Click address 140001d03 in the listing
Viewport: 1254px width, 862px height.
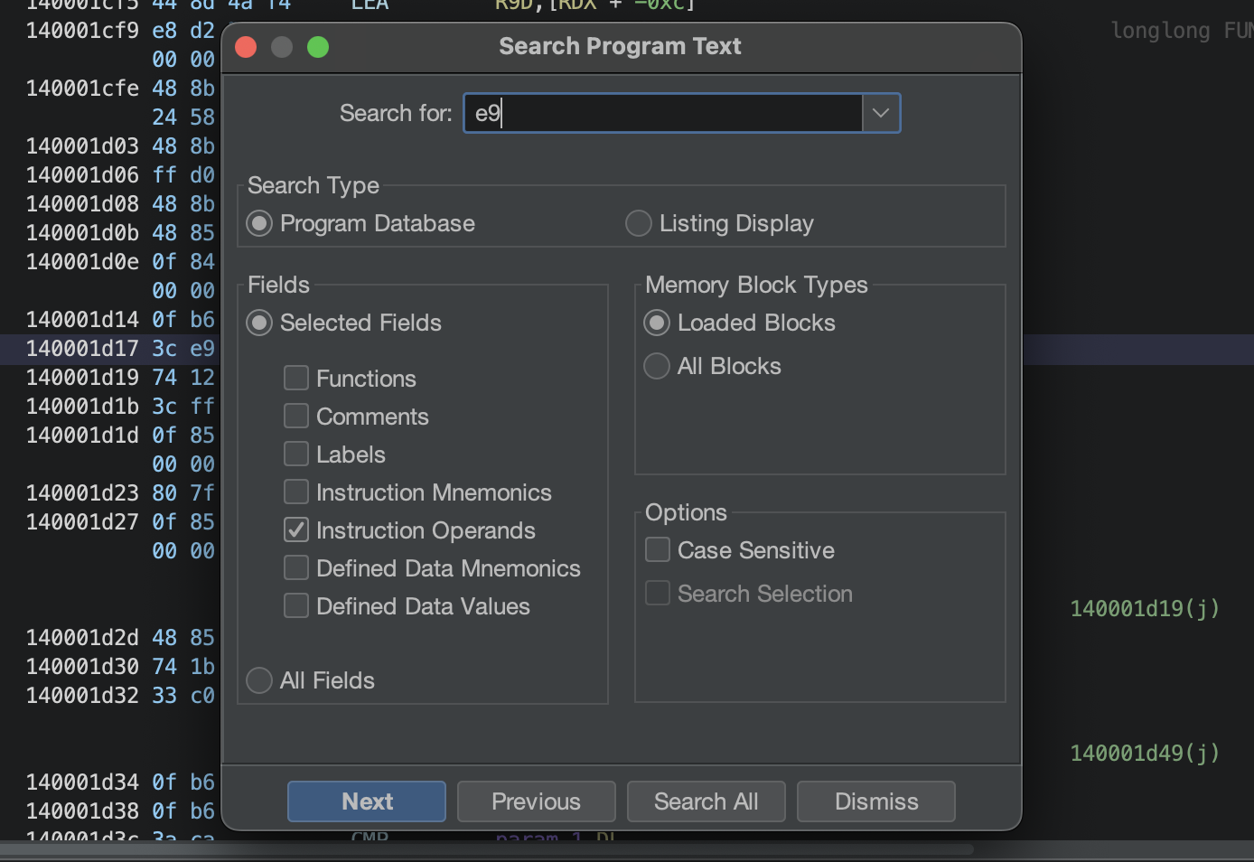coord(82,146)
